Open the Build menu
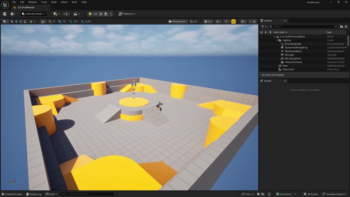The width and height of the screenshot is (350, 197). point(54,2)
